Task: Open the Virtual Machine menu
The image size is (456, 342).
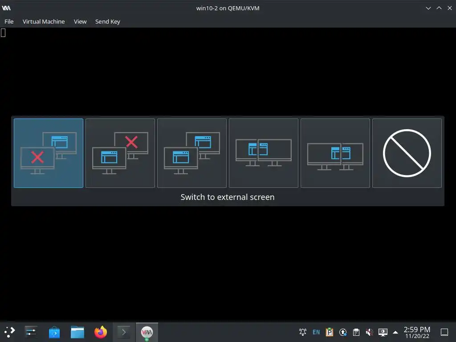Action: point(44,21)
